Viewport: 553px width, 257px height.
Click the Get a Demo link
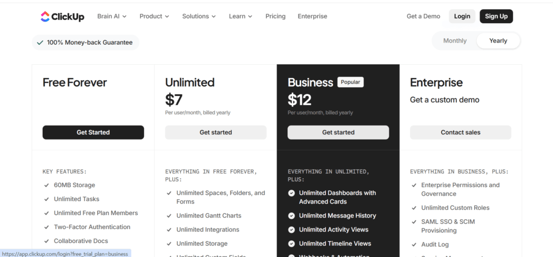point(423,16)
